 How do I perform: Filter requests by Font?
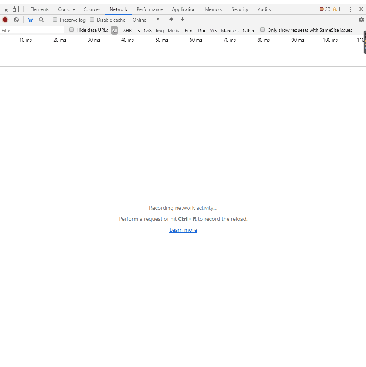(189, 31)
